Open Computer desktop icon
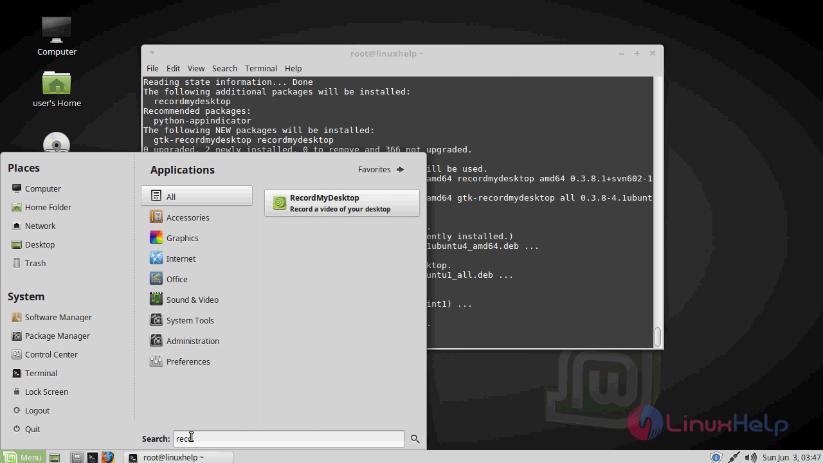 point(57,35)
